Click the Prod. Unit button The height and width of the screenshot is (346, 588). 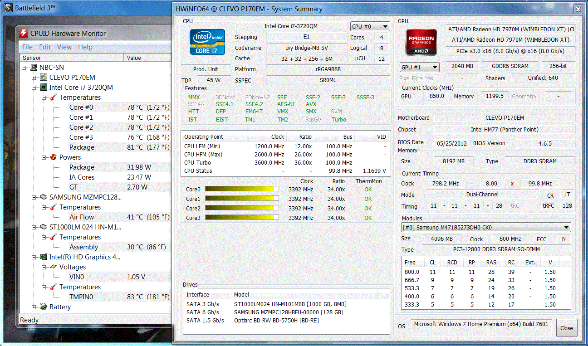[x=206, y=69]
